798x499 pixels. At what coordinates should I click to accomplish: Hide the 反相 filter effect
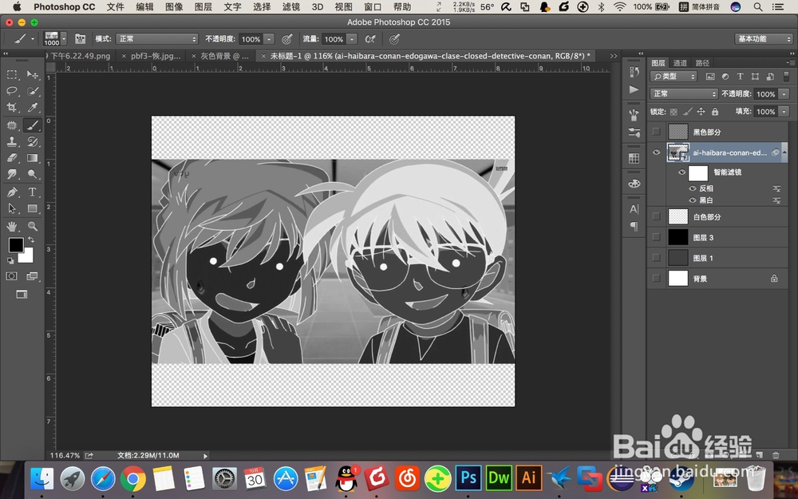pyautogui.click(x=692, y=188)
